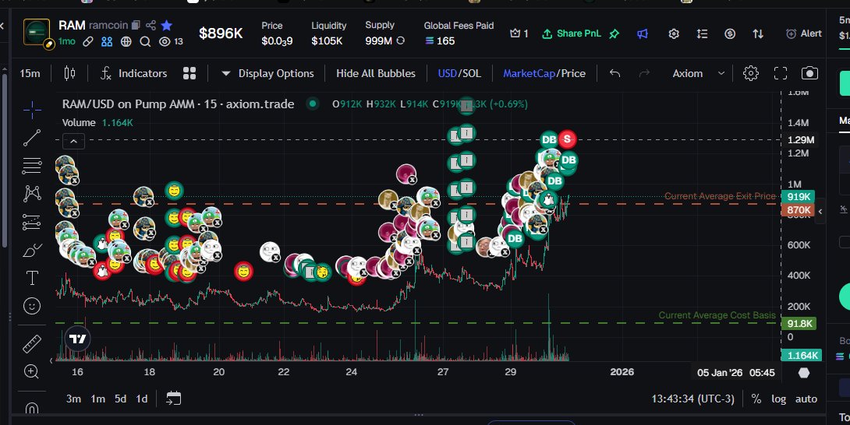Set a price Alert
This screenshot has width=850, height=425.
click(x=804, y=33)
